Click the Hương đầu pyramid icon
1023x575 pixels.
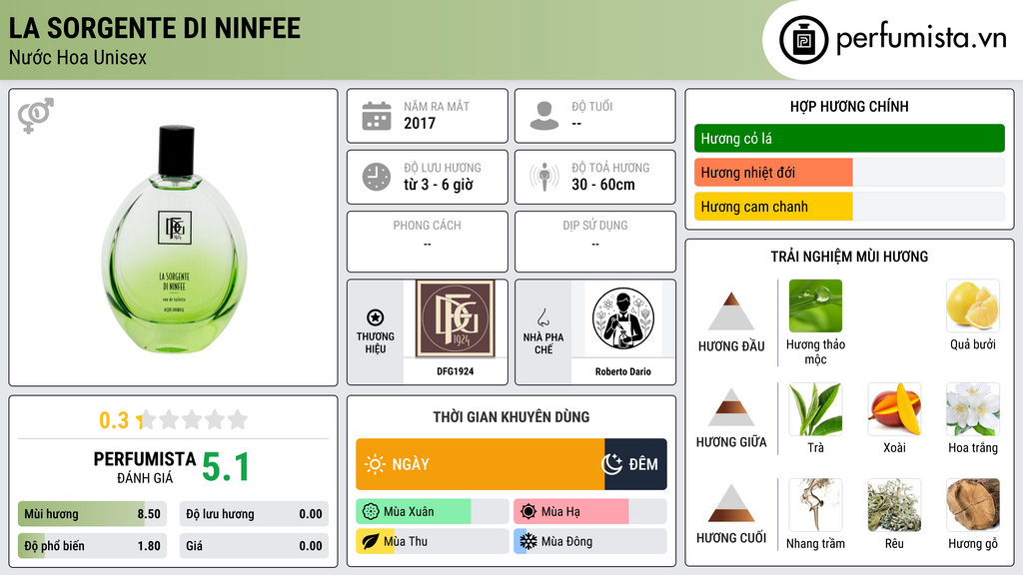coord(731,311)
